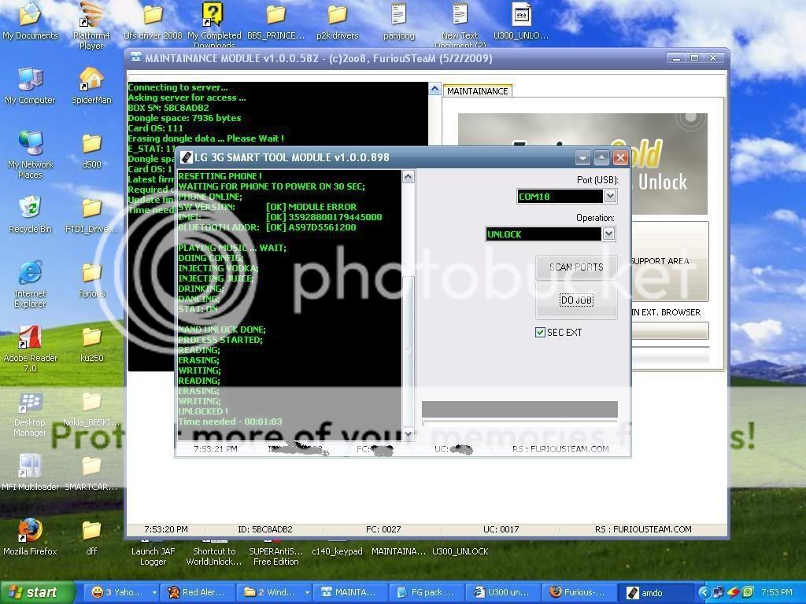The width and height of the screenshot is (806, 604).
Task: Open SMARTCAR folder
Action: [x=91, y=473]
